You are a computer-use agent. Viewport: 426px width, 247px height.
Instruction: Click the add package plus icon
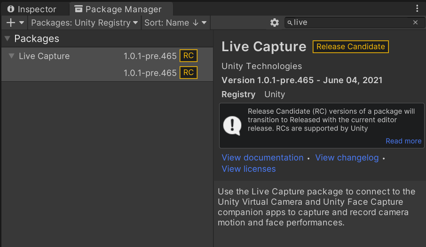[x=11, y=23]
